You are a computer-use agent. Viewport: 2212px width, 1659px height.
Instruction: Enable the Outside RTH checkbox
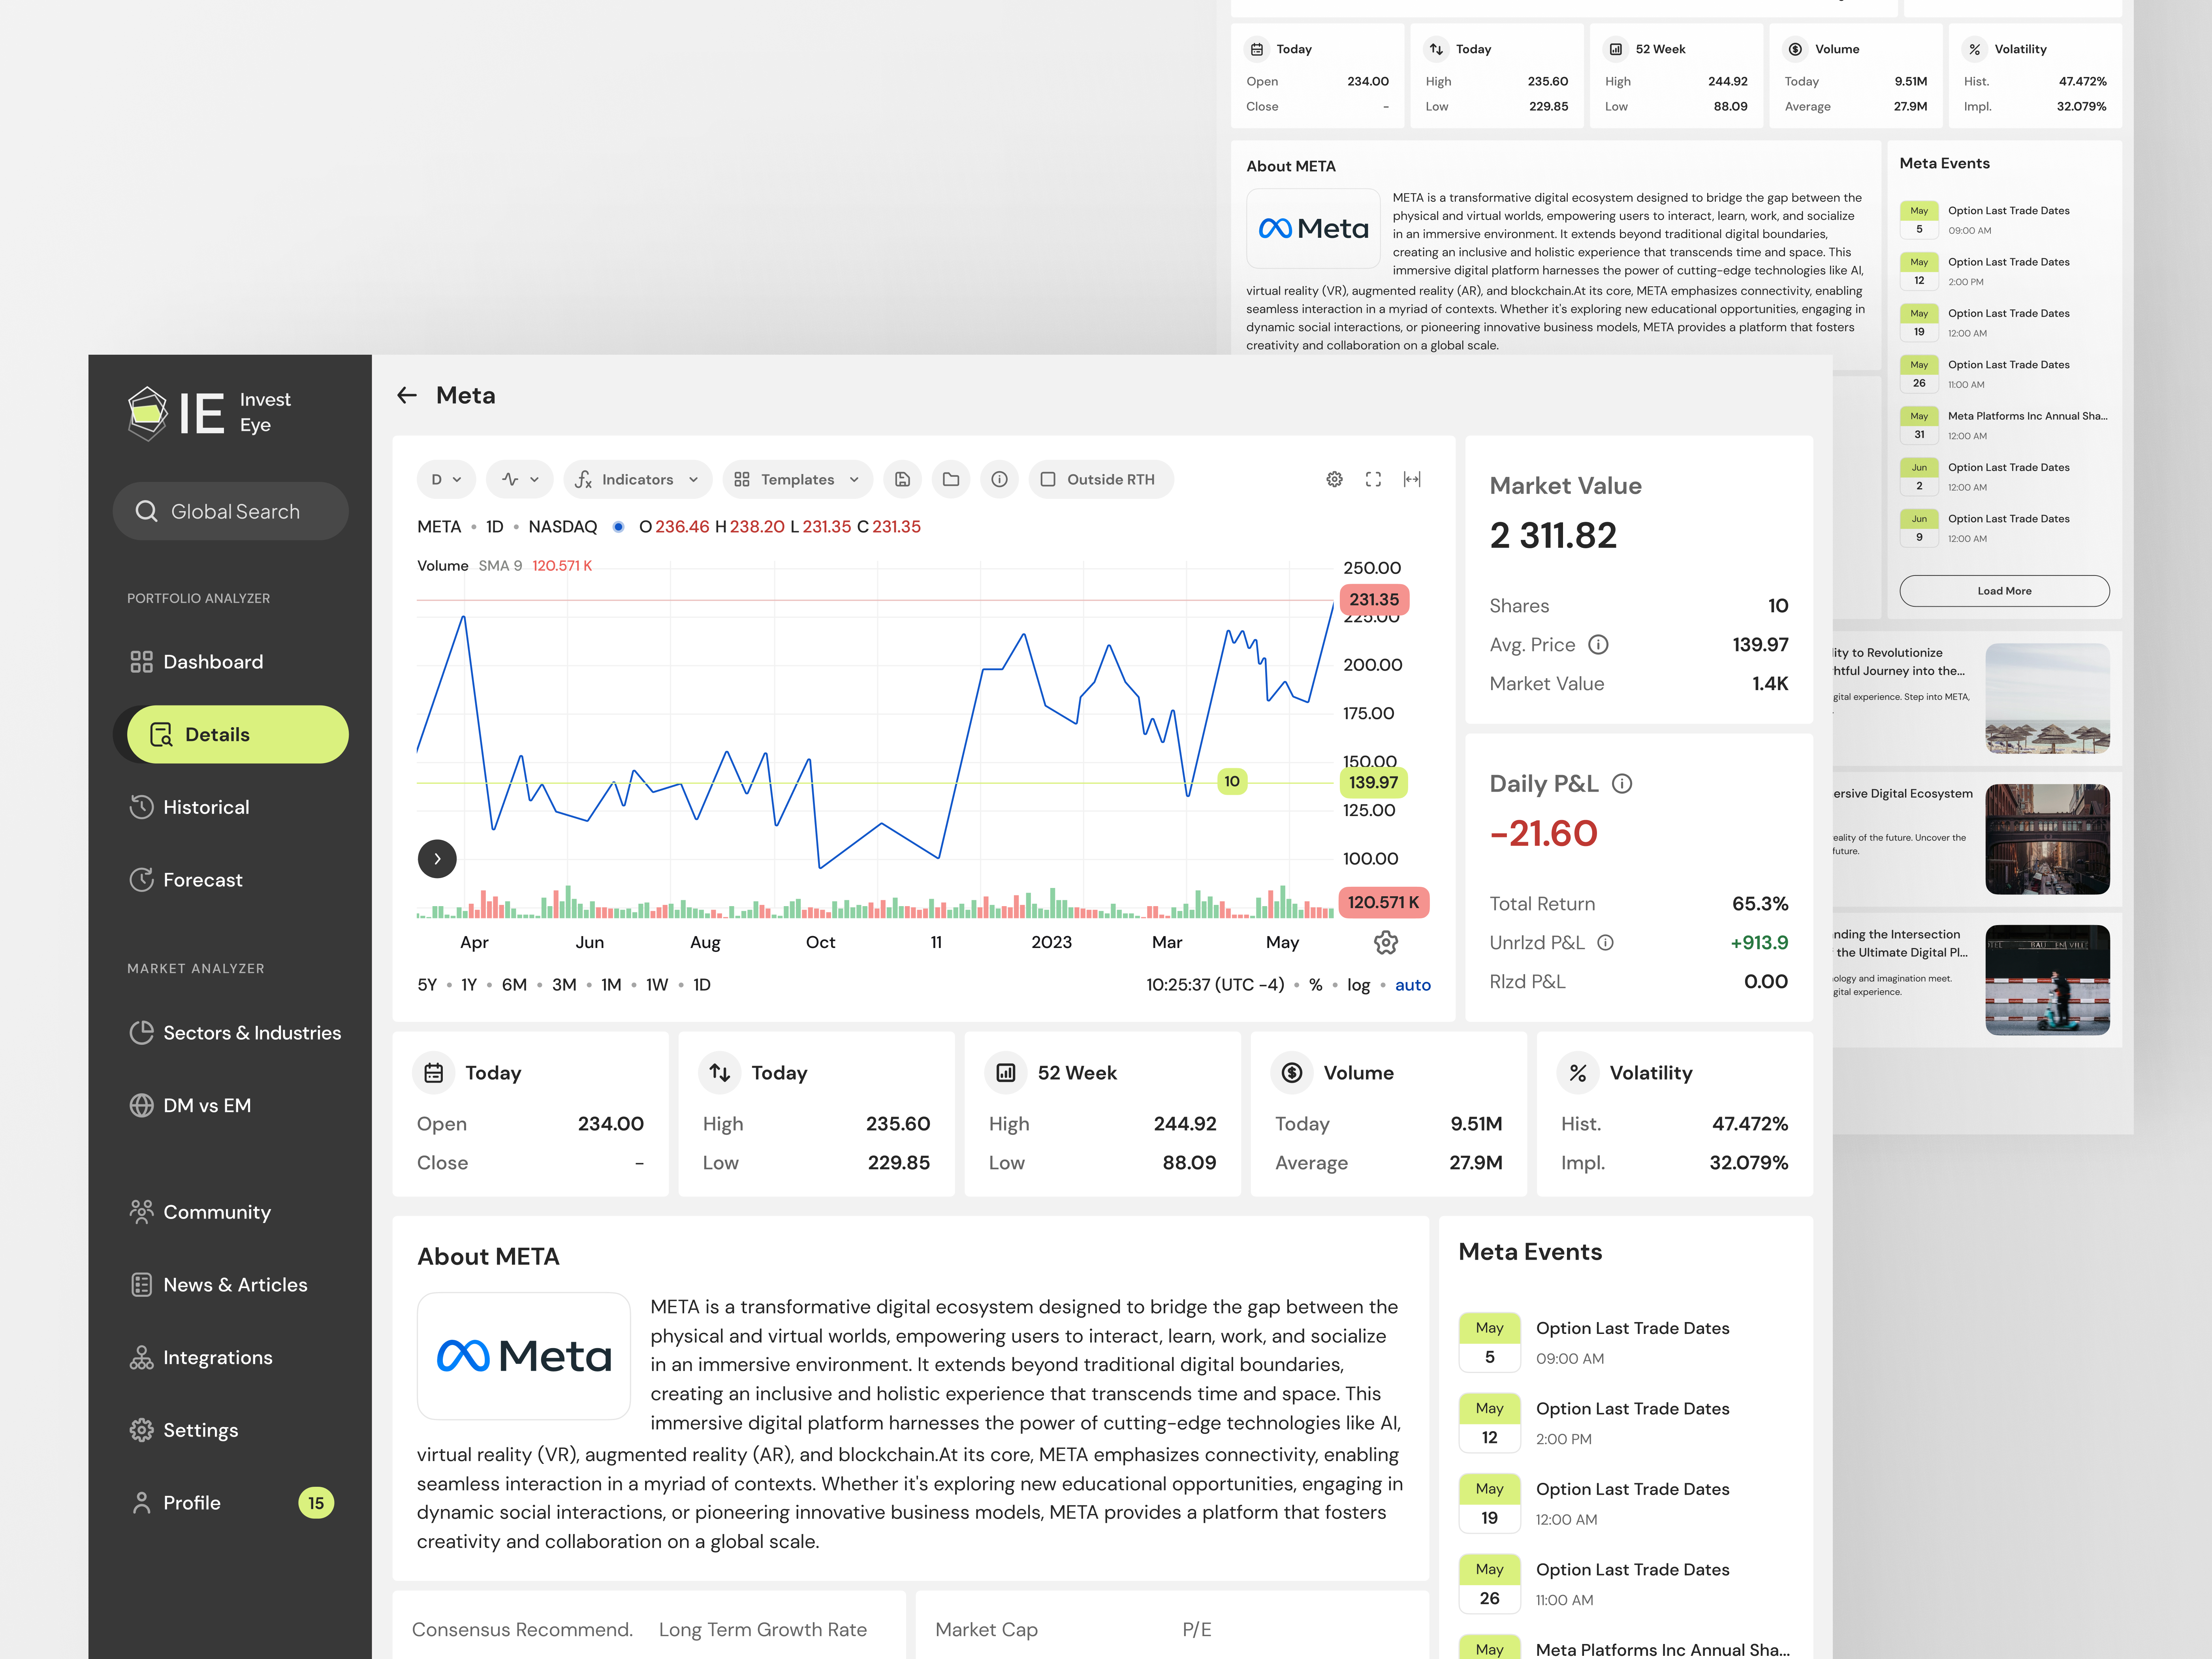tap(1048, 479)
